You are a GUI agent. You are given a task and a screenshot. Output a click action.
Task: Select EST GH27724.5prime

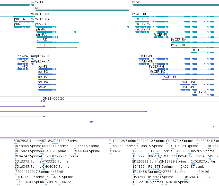[x=161, y=174]
